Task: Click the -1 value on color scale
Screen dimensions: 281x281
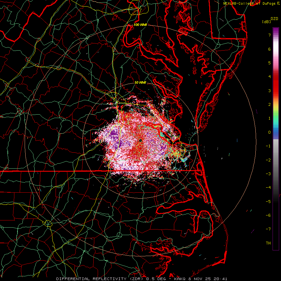Action: click(268, 146)
